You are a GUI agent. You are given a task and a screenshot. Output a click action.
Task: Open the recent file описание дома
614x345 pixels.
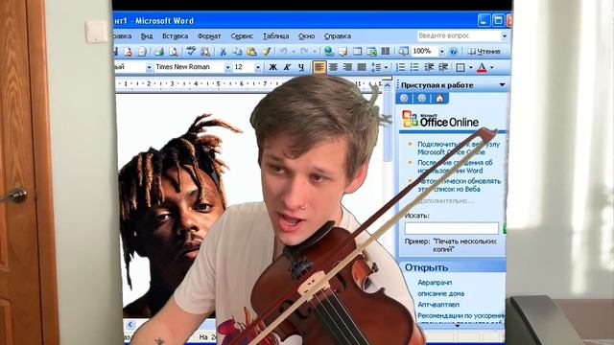coord(441,293)
